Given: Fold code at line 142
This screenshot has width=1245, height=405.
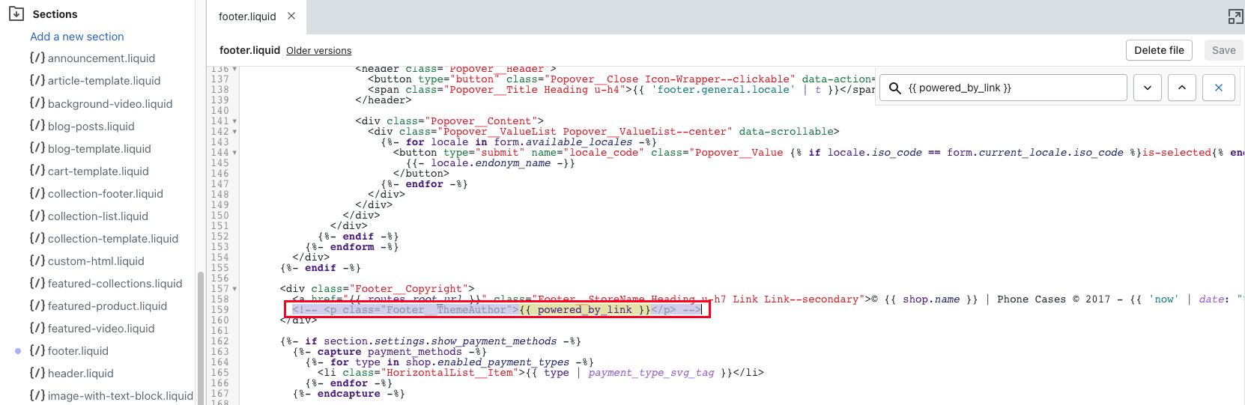Looking at the screenshot, I should click(234, 132).
